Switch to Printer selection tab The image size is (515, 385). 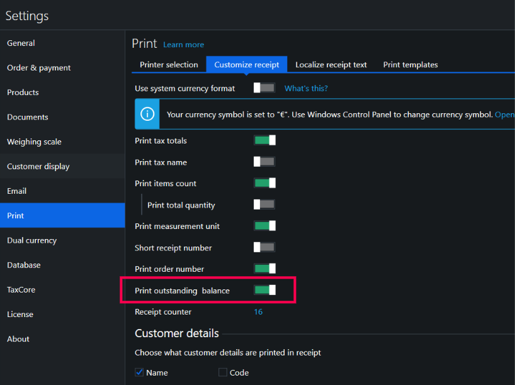pos(169,65)
